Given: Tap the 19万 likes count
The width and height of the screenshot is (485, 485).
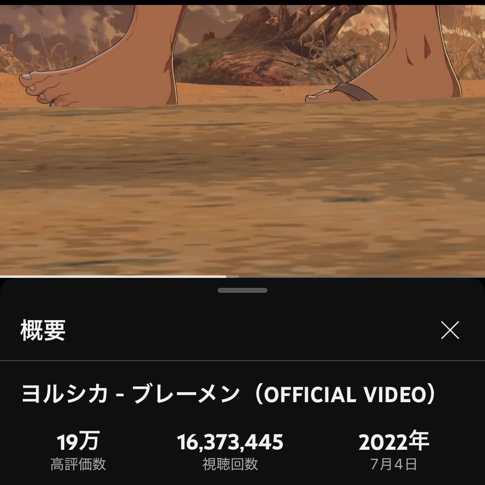Looking at the screenshot, I should (x=78, y=442).
